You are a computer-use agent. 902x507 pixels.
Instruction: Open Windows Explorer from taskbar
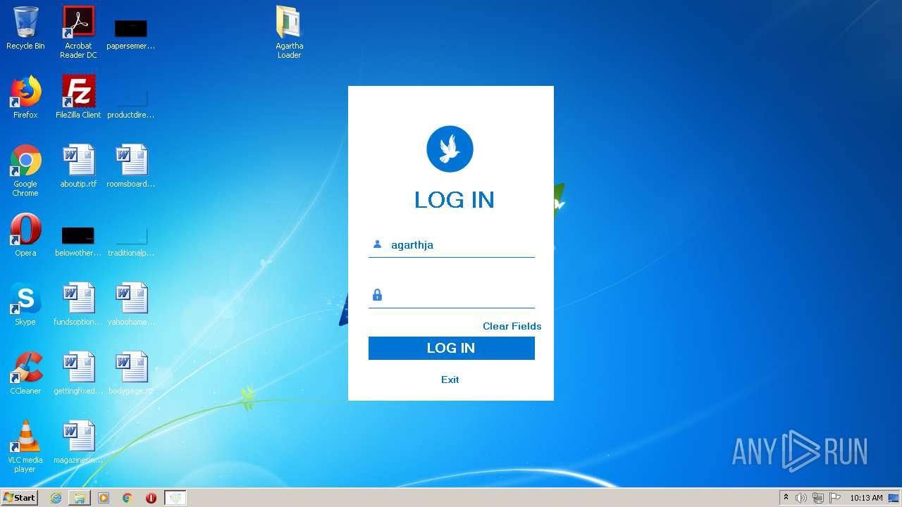(x=80, y=498)
